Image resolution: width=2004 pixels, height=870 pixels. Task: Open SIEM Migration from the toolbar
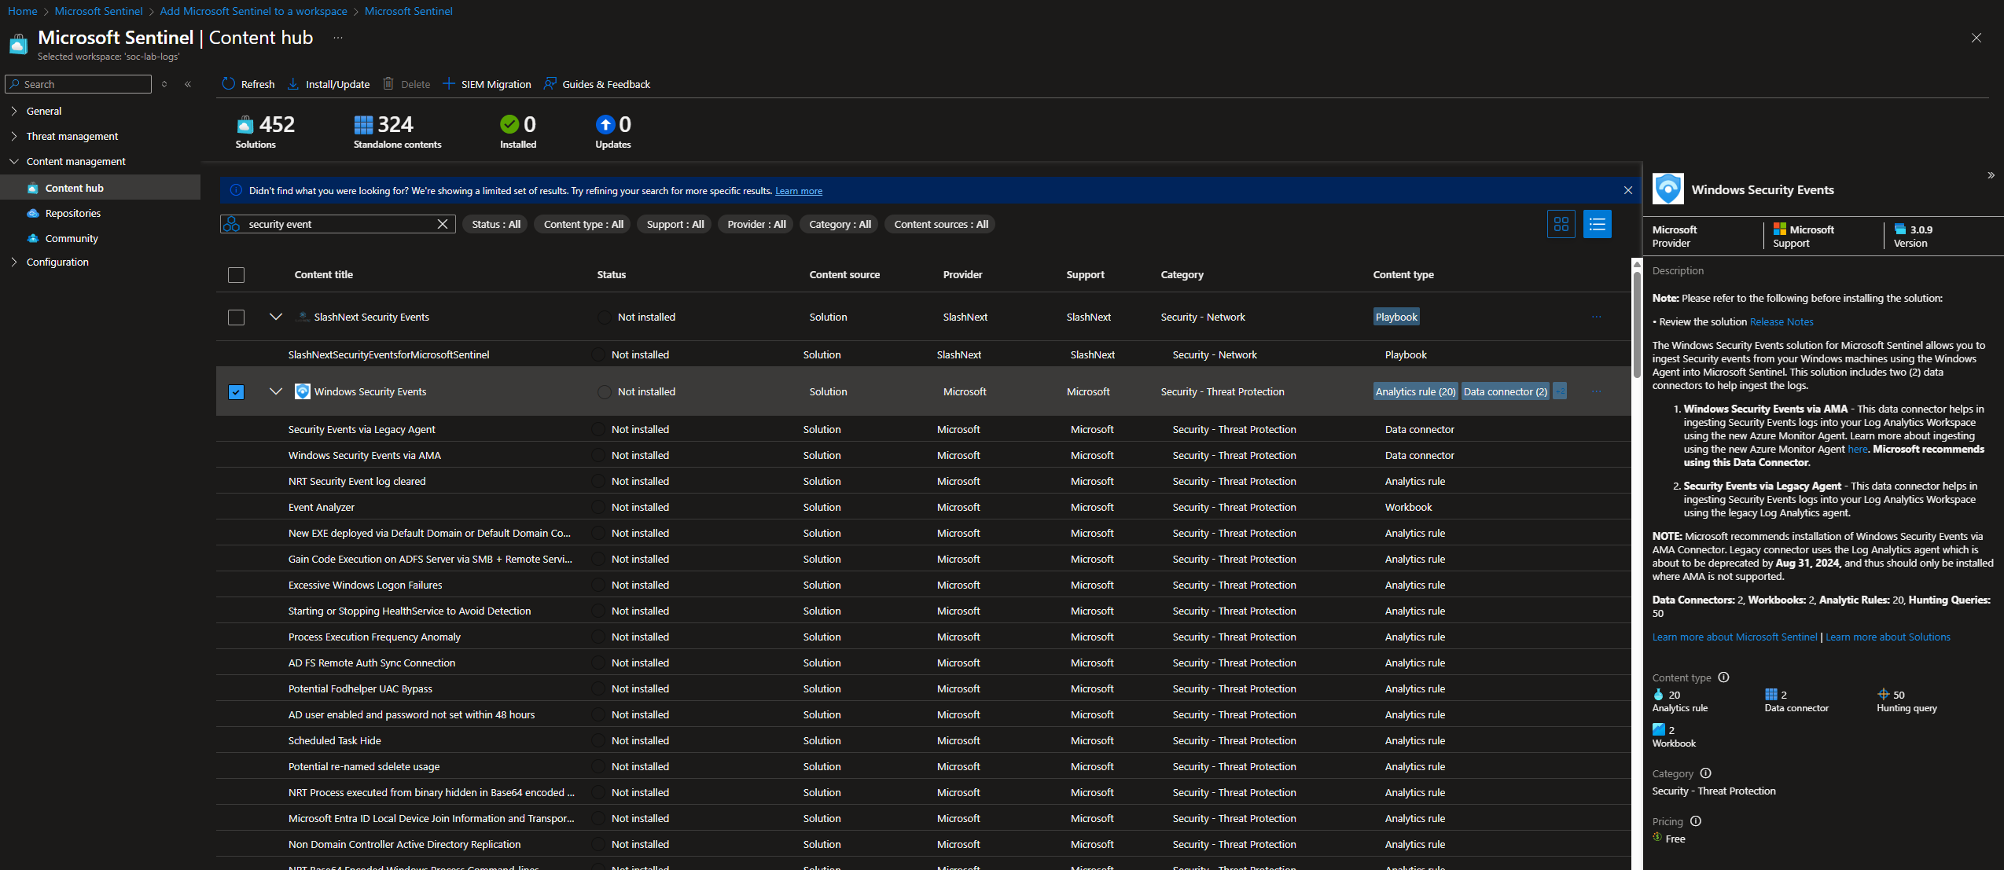[487, 84]
